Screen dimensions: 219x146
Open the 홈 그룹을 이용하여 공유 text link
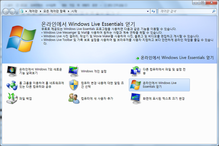tap(41, 85)
